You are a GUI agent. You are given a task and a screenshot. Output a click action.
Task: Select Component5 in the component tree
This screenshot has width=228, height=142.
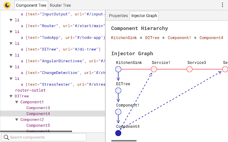(38, 125)
